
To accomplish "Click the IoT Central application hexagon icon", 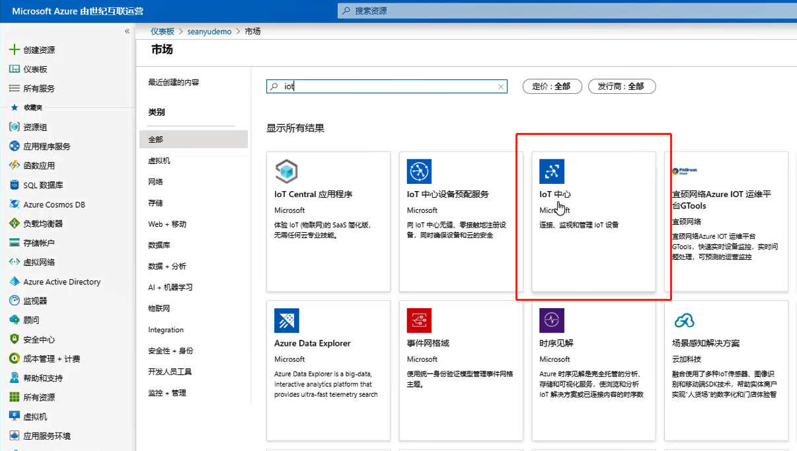I will [x=287, y=172].
